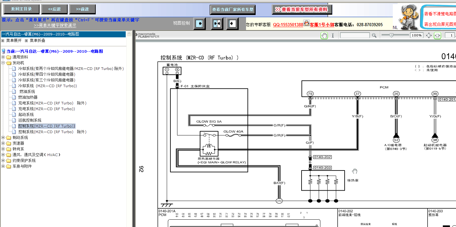This screenshot has height=227, width=456.
Task: Expand the 变速器 tree node
Action: (x=3, y=143)
